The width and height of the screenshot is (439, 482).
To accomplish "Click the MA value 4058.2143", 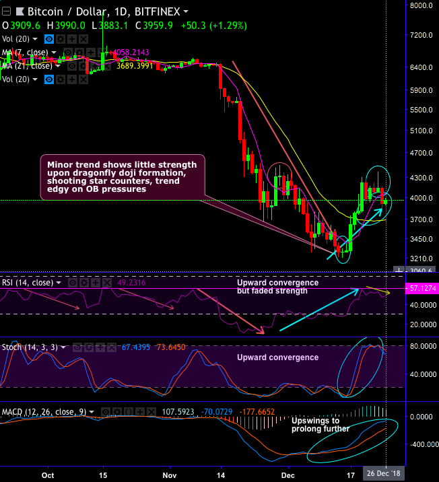I will (x=131, y=53).
